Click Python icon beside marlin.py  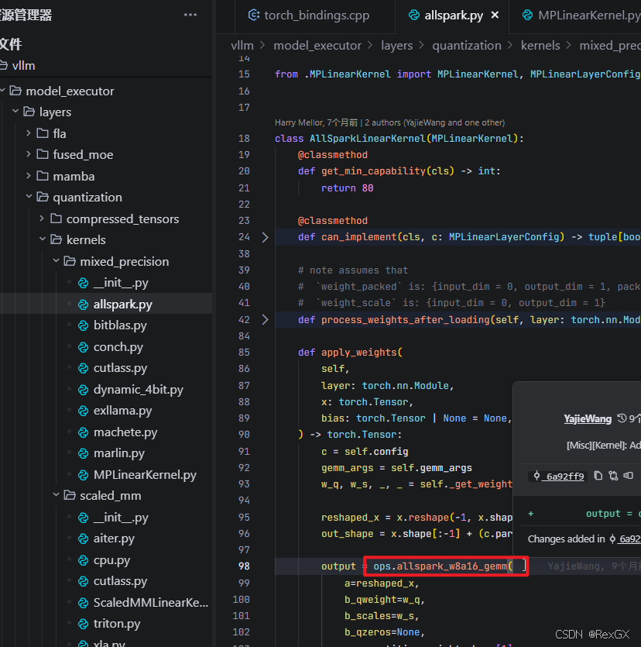(x=84, y=453)
